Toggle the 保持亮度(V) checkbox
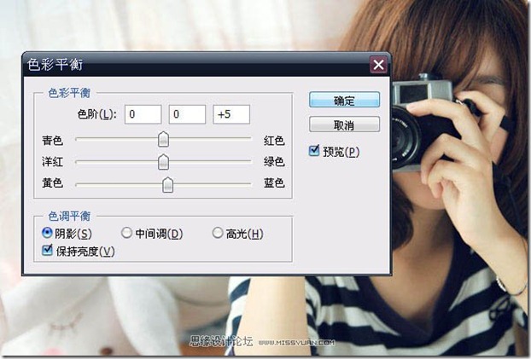 point(47,251)
